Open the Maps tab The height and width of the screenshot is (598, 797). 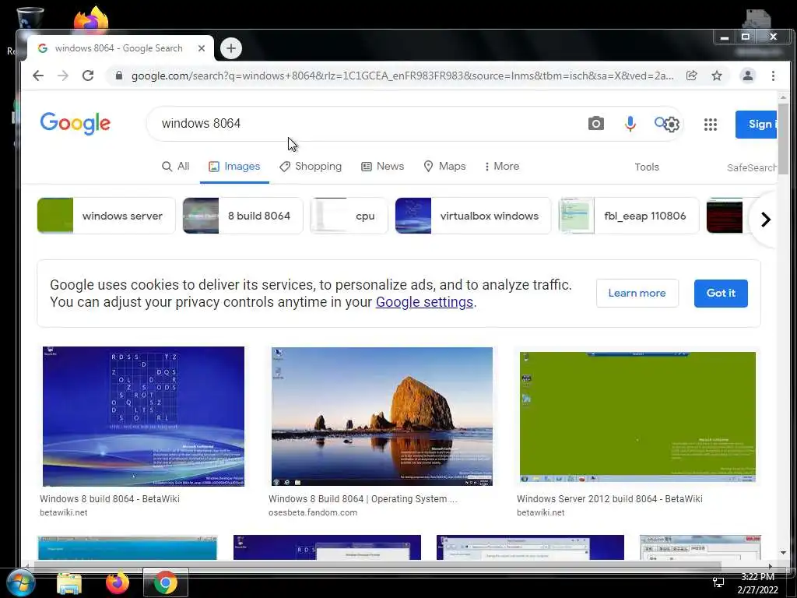coord(444,167)
